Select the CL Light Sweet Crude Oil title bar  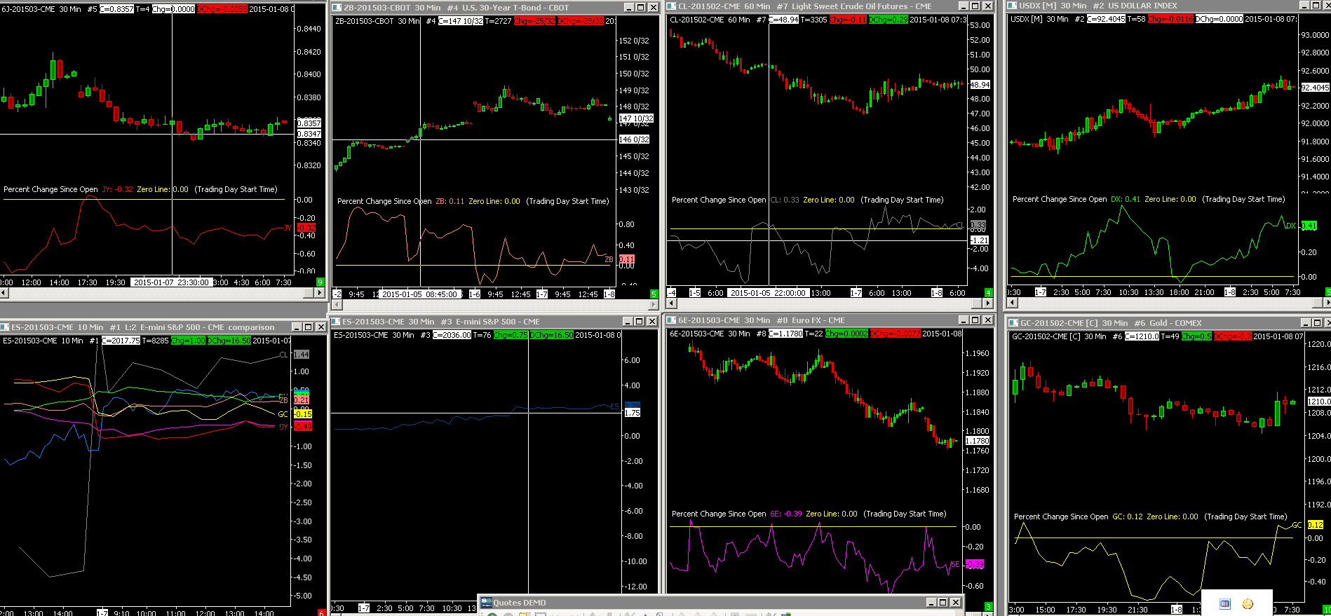[x=830, y=6]
